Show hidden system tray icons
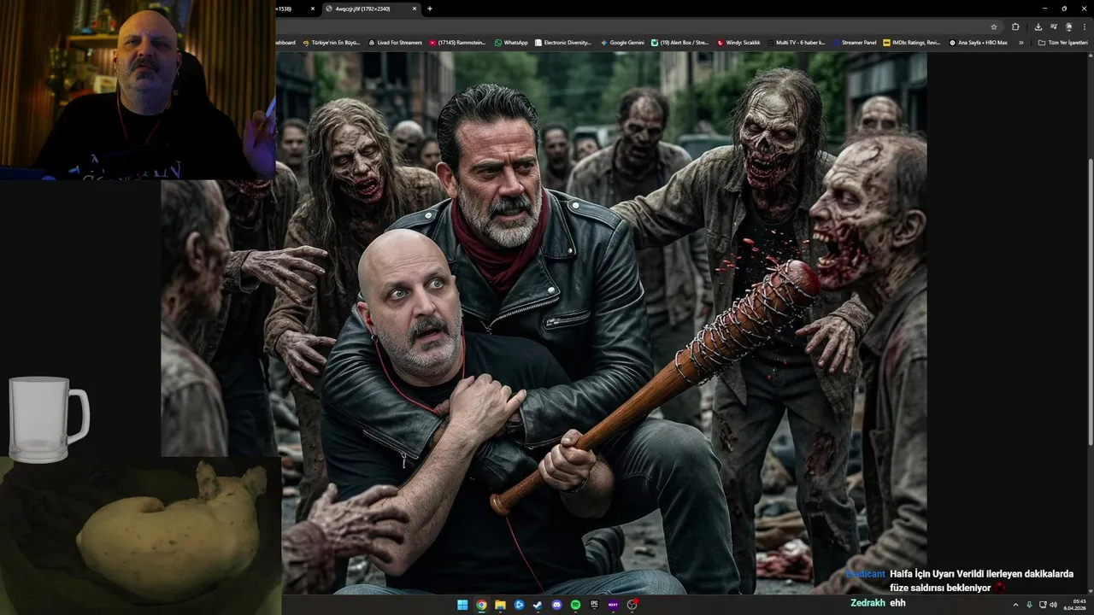Image resolution: width=1094 pixels, height=615 pixels. point(1015,605)
